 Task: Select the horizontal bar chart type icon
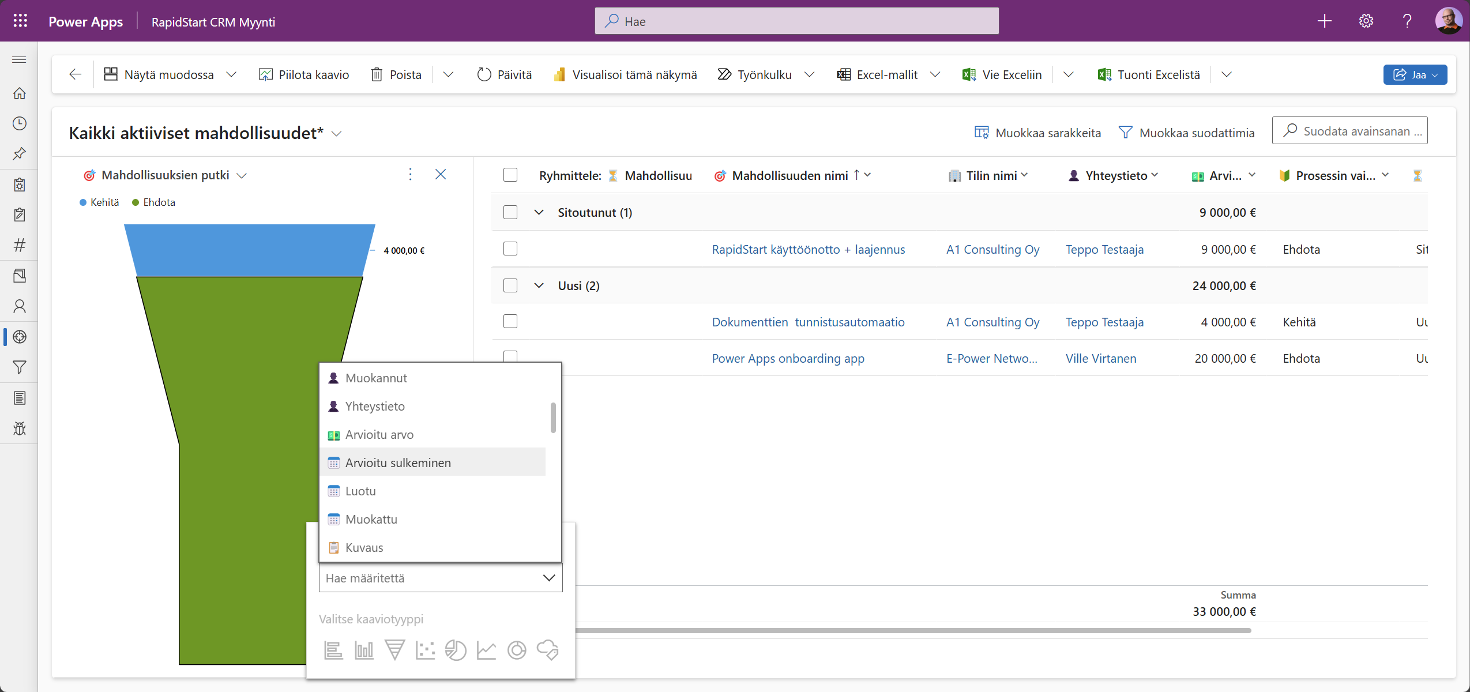pyautogui.click(x=333, y=650)
